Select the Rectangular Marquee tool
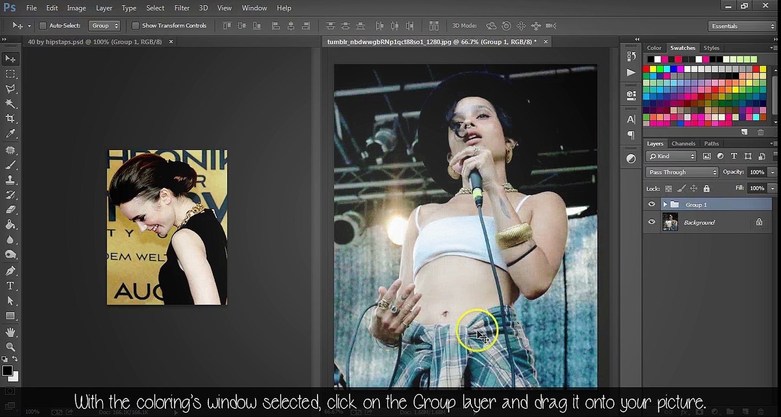The width and height of the screenshot is (781, 417). (x=10, y=74)
